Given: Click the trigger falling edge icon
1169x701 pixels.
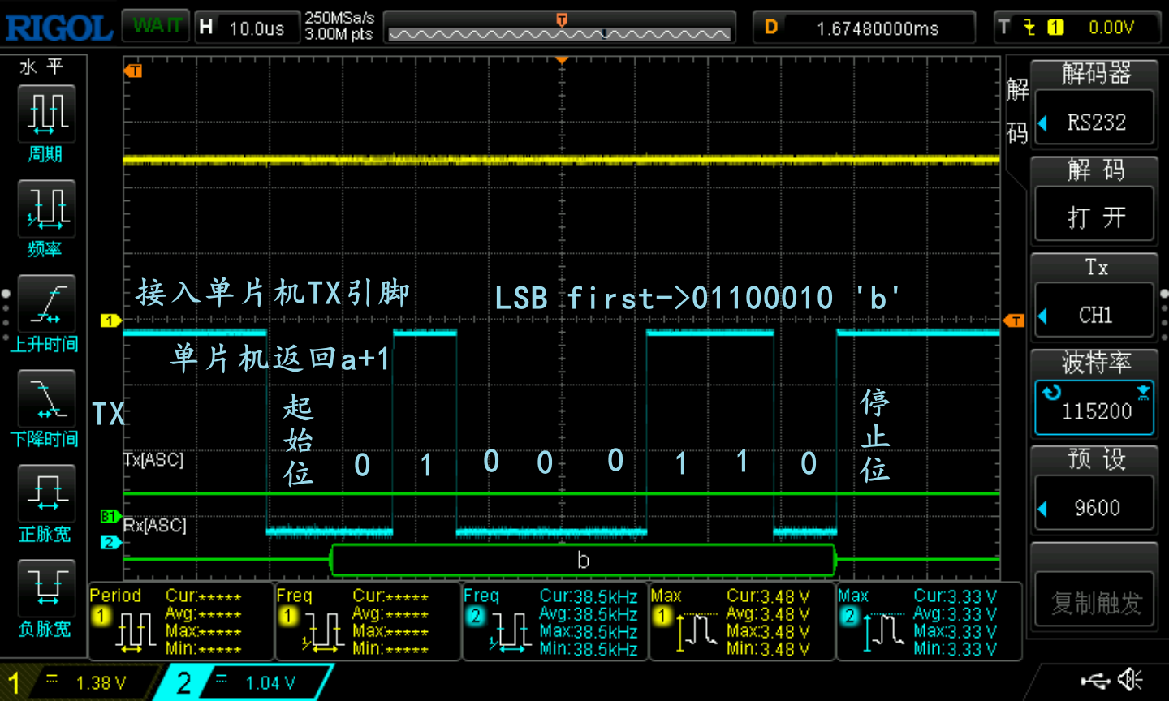Looking at the screenshot, I should [1029, 28].
